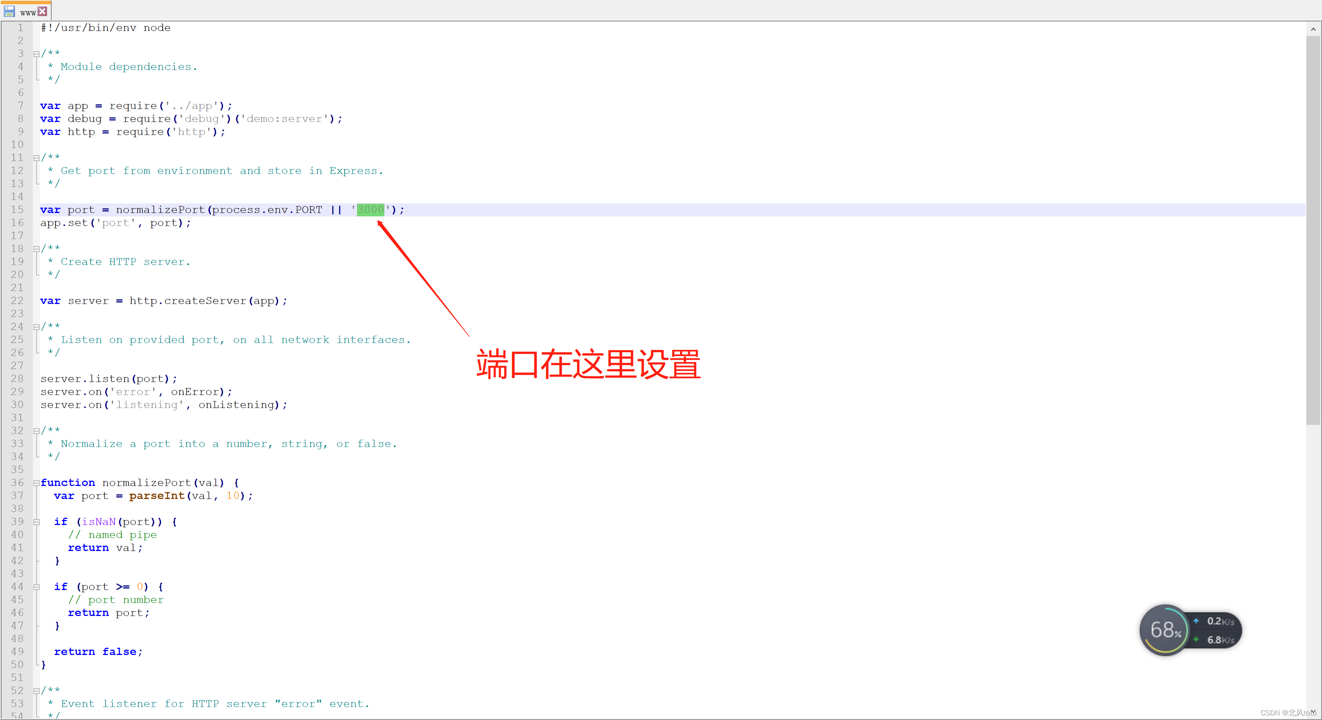The height and width of the screenshot is (720, 1322).
Task: Click onError on line 29
Action: 195,392
